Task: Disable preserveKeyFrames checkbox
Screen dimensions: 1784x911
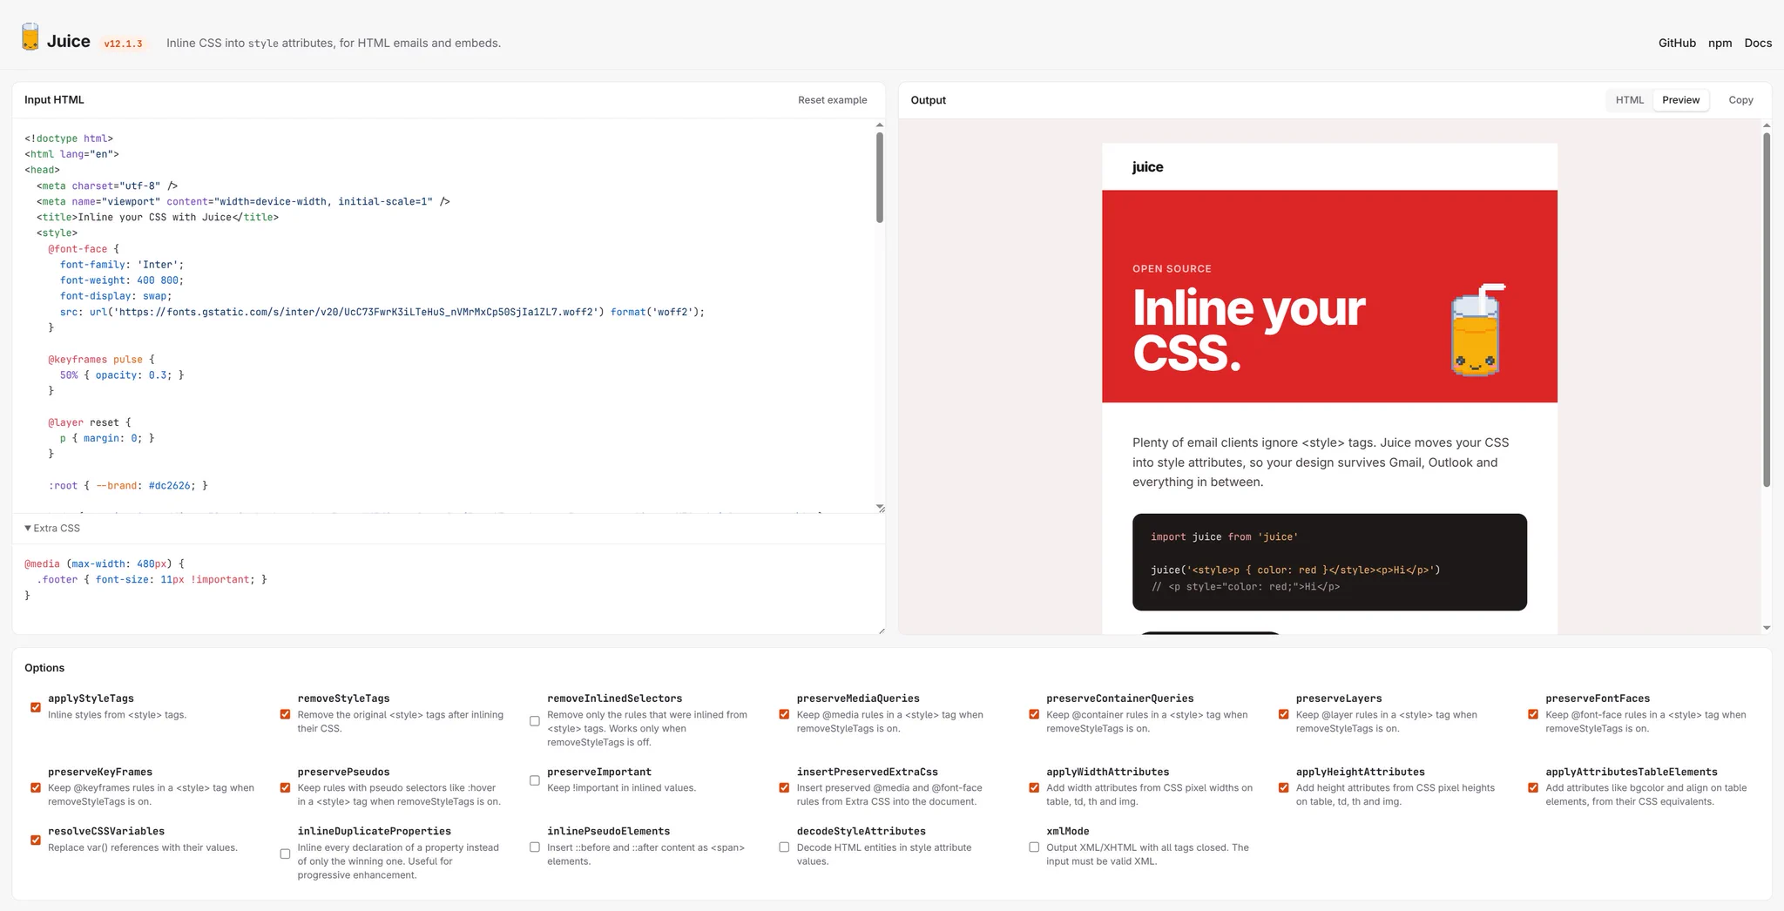Action: (x=36, y=787)
